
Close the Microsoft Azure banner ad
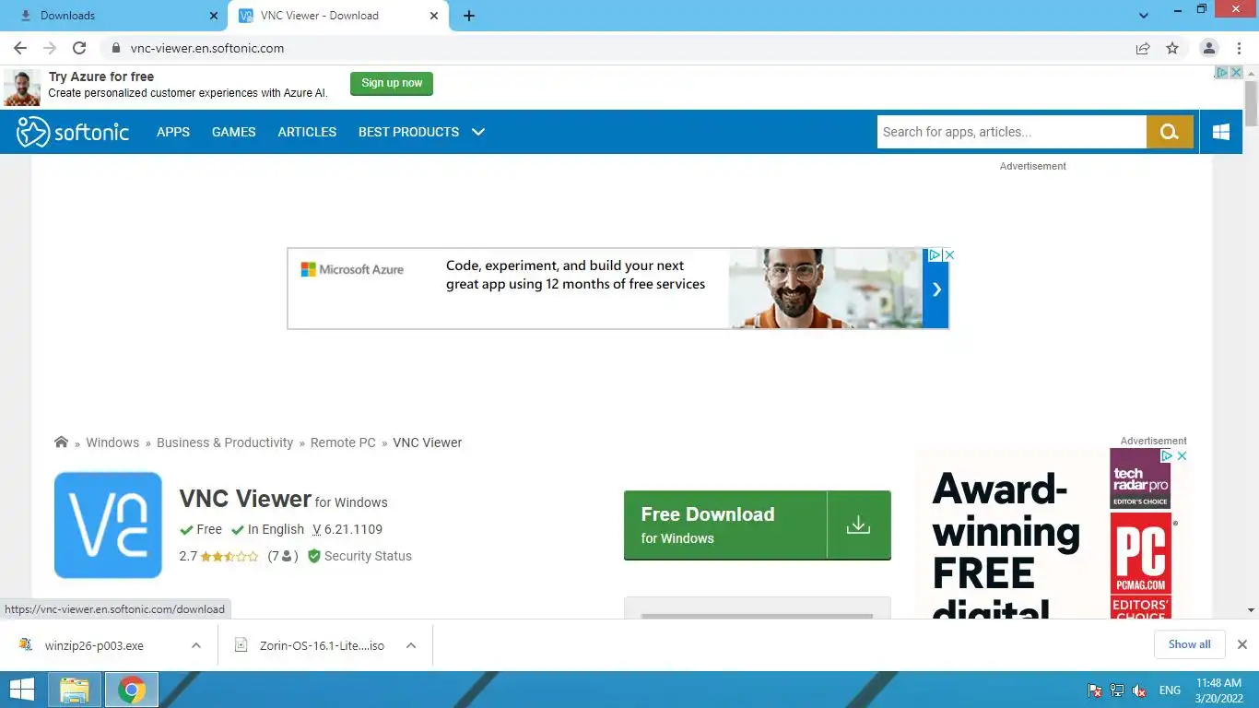click(x=949, y=254)
